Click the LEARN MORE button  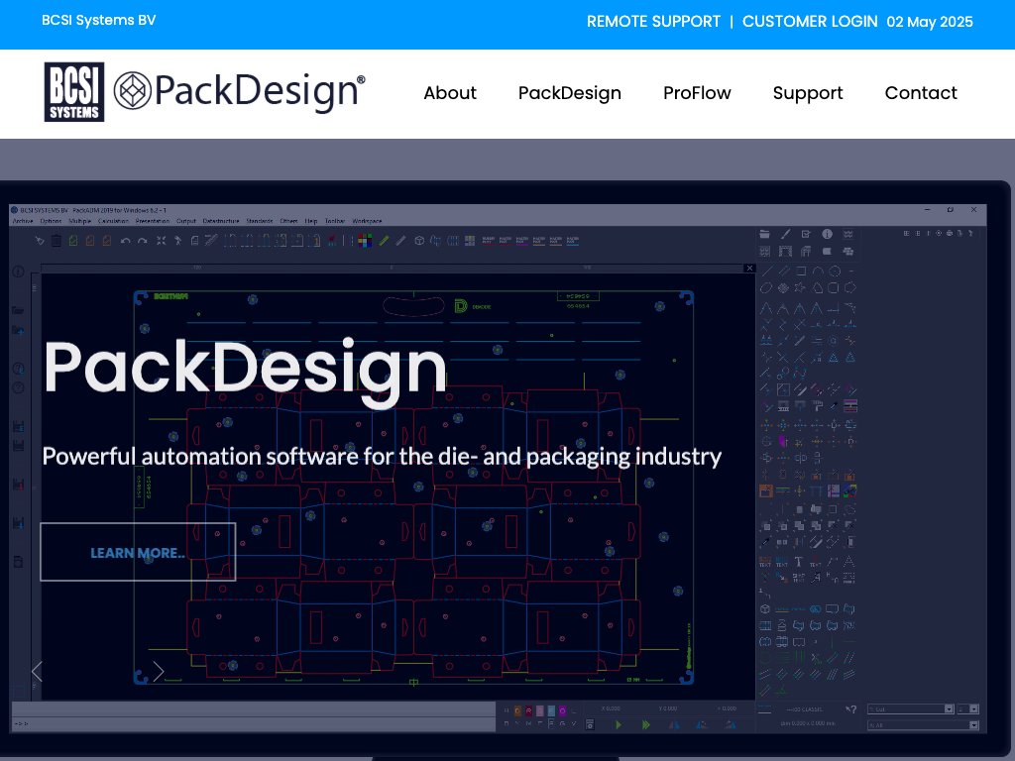138,552
